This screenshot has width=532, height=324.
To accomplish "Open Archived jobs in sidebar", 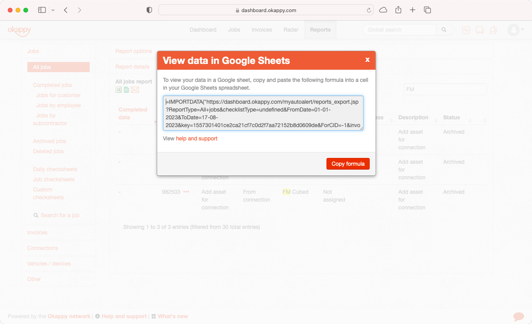I will click(50, 141).
